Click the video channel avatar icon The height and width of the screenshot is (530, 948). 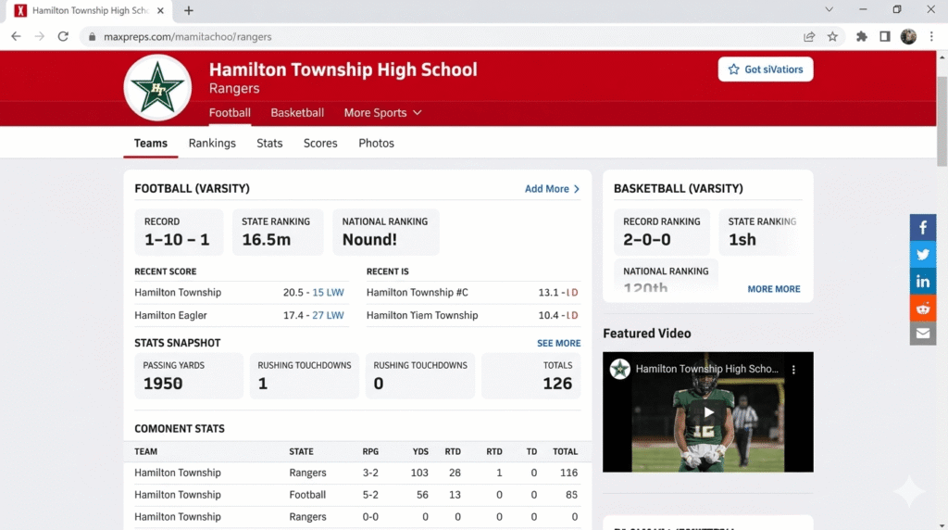click(x=619, y=369)
